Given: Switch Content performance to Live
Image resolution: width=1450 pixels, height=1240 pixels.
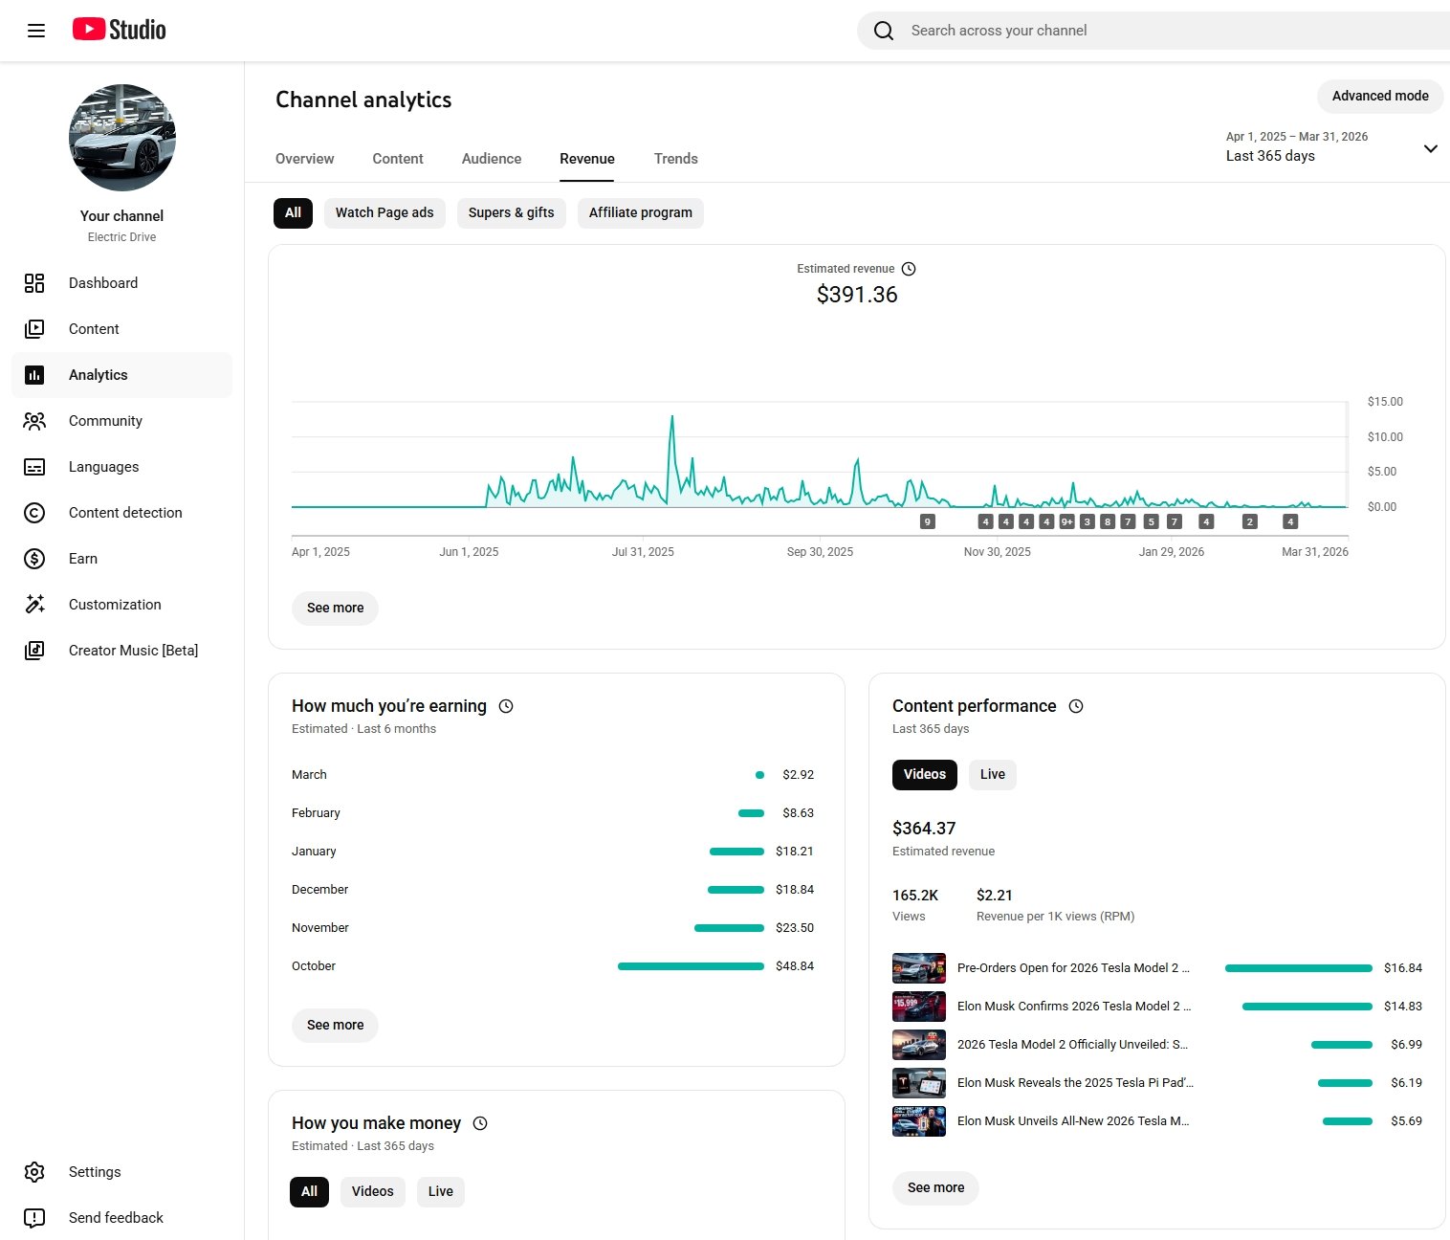Looking at the screenshot, I should (992, 774).
